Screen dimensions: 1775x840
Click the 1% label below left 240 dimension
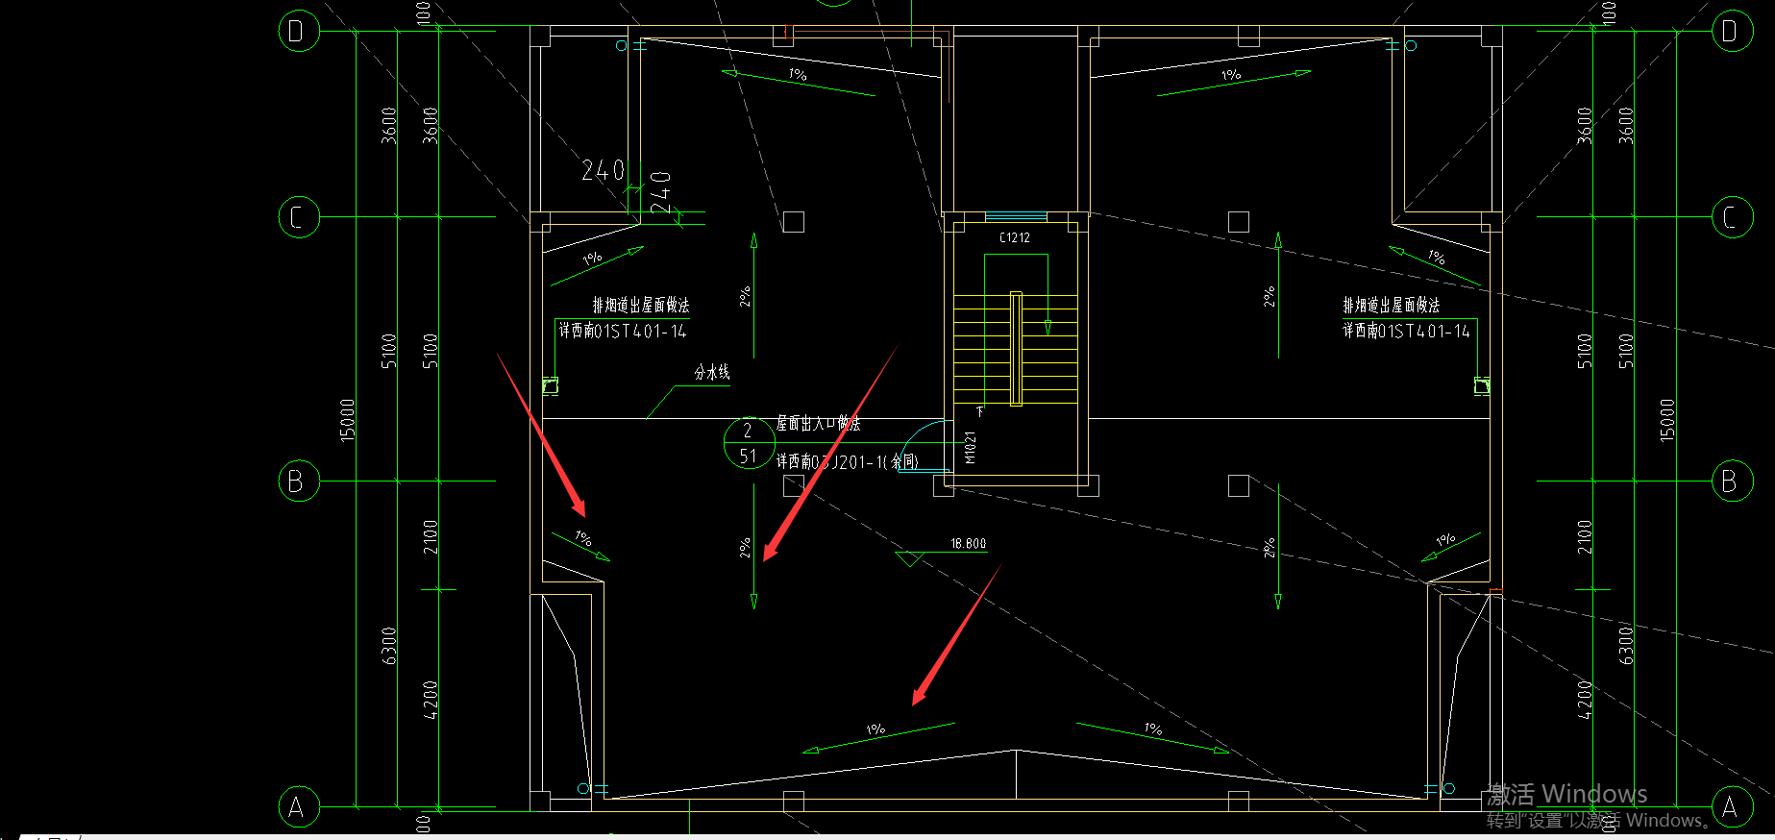click(592, 258)
